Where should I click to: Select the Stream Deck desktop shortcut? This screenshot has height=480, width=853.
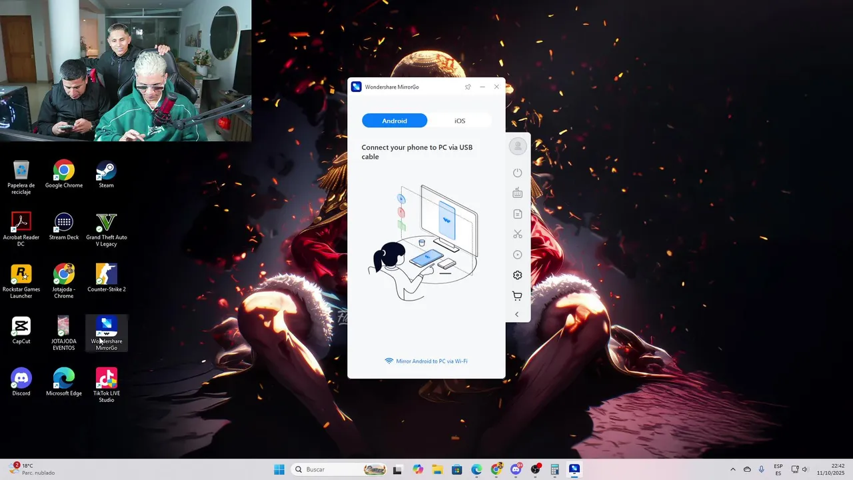tap(64, 226)
